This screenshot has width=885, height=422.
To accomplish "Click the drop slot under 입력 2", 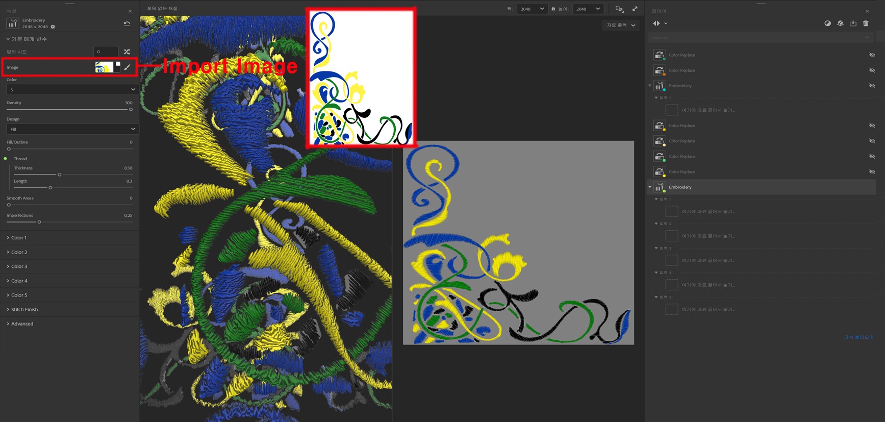I will 672,236.
